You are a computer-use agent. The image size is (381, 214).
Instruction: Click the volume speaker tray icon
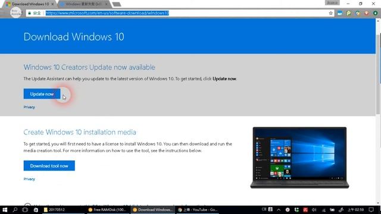click(314, 210)
